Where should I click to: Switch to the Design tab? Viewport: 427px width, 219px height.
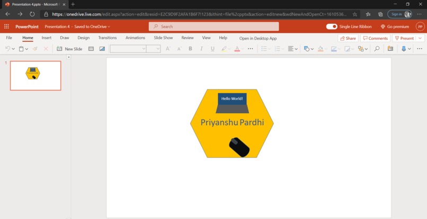pos(83,38)
